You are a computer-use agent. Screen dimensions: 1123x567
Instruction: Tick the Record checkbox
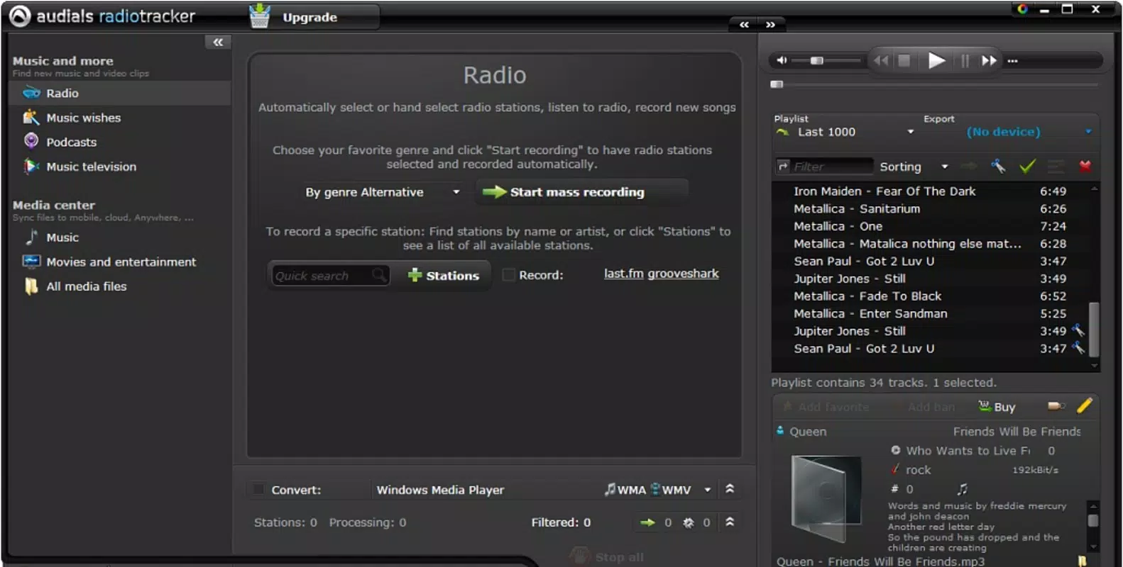pos(508,275)
